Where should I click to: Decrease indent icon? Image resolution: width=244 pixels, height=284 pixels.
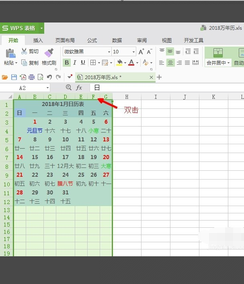[188, 51]
